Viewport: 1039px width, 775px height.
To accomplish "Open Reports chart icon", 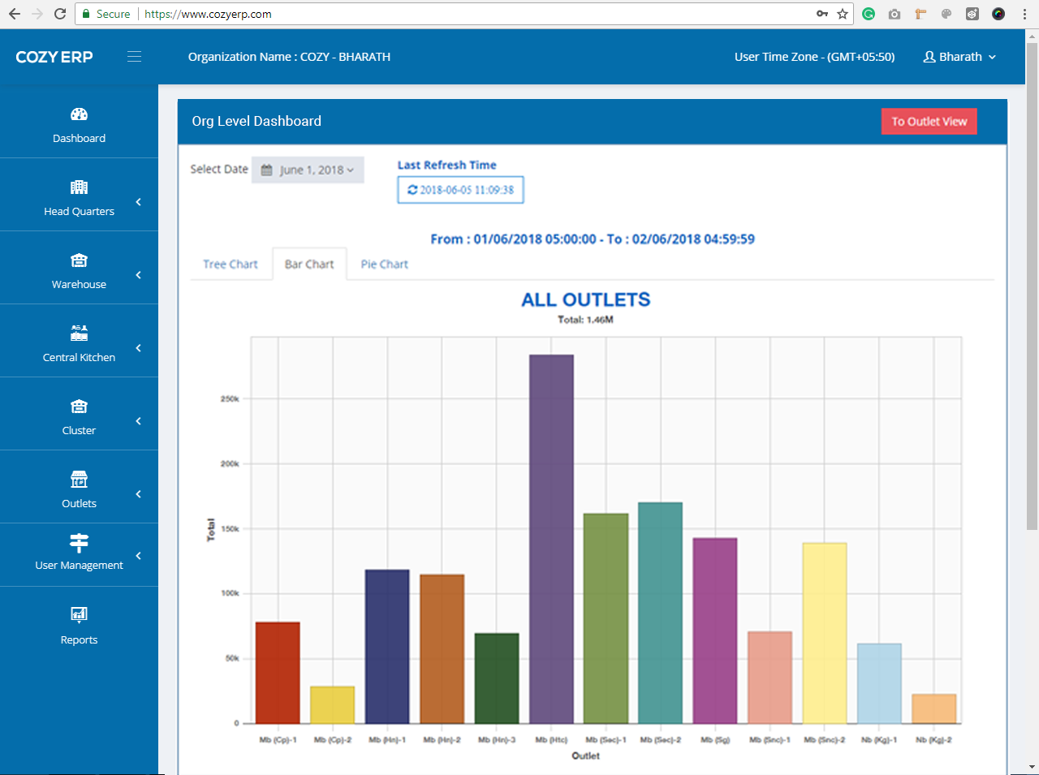I will (79, 614).
